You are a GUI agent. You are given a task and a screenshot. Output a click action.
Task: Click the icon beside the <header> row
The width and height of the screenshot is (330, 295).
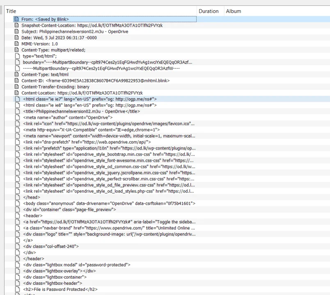[17, 216]
